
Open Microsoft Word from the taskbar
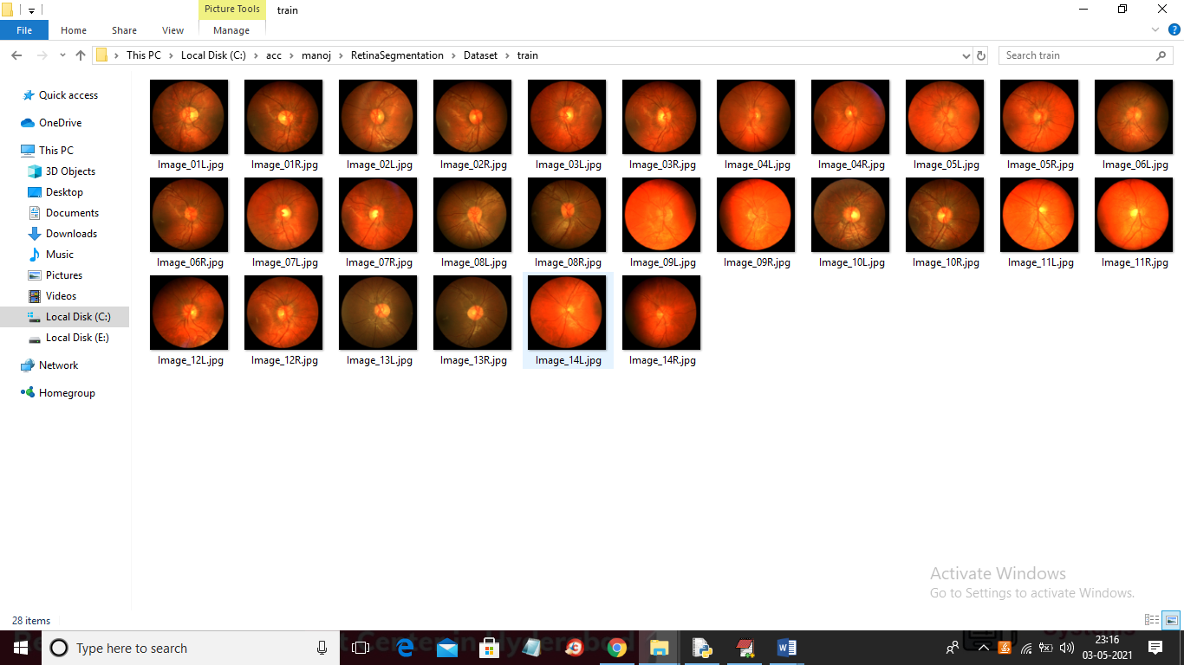(x=787, y=648)
